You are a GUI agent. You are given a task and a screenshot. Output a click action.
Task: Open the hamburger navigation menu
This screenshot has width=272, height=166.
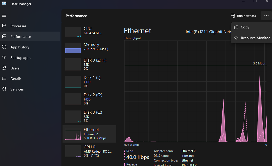tap(4, 15)
